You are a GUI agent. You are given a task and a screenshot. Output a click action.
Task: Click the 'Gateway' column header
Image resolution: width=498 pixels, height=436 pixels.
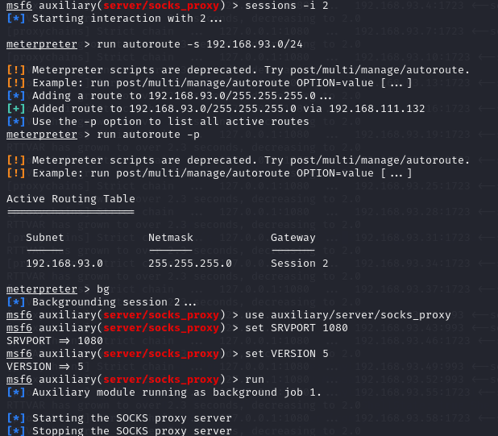(x=293, y=238)
